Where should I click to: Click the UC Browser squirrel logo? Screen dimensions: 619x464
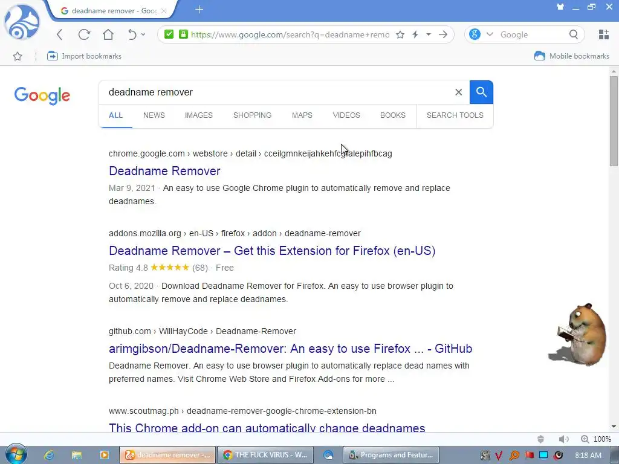tap(22, 22)
